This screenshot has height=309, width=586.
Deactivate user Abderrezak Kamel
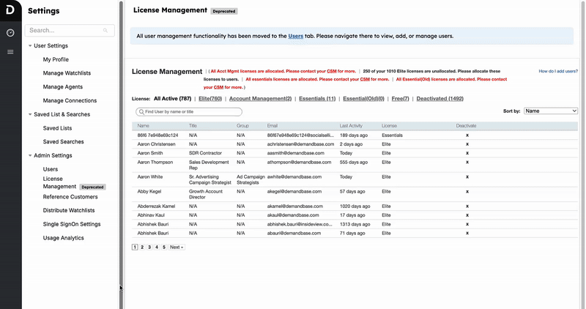click(x=467, y=206)
